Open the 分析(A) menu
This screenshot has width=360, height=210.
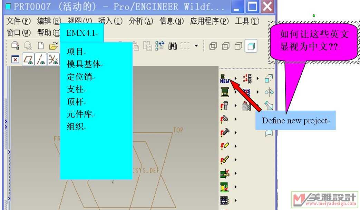pos(141,21)
